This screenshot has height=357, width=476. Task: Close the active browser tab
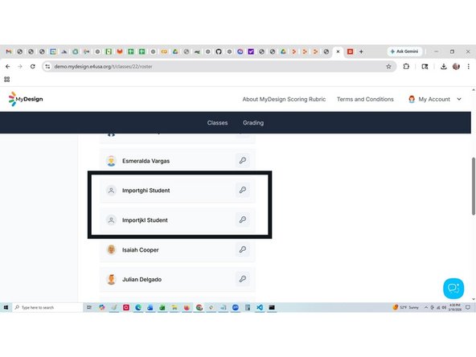pyautogui.click(x=338, y=51)
